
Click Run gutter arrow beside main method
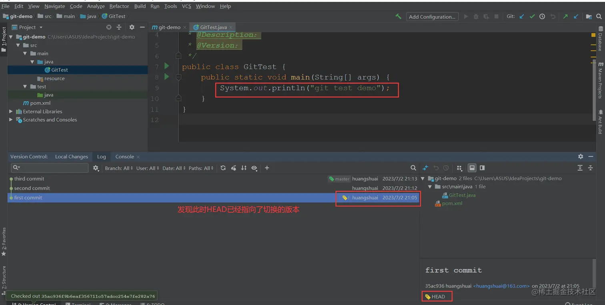167,76
